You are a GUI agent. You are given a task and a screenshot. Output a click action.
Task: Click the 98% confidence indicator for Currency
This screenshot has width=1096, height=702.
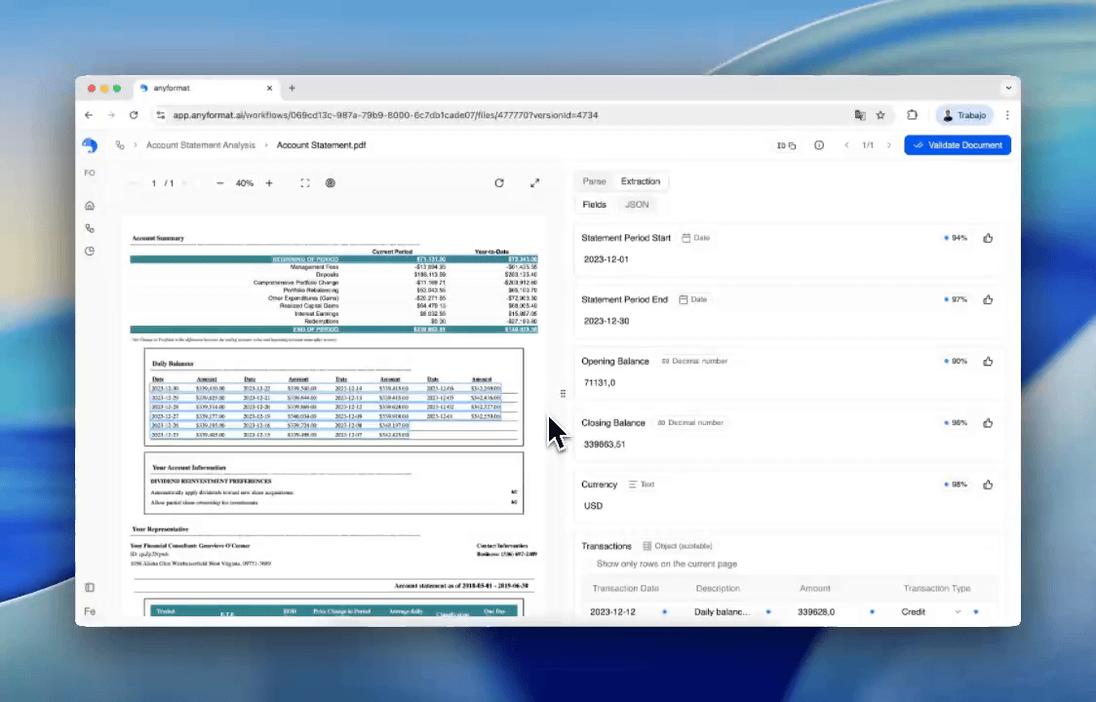click(x=956, y=485)
